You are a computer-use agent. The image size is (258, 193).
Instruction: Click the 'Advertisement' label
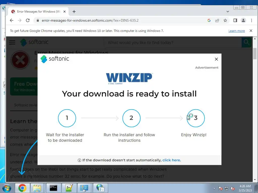click(x=207, y=68)
